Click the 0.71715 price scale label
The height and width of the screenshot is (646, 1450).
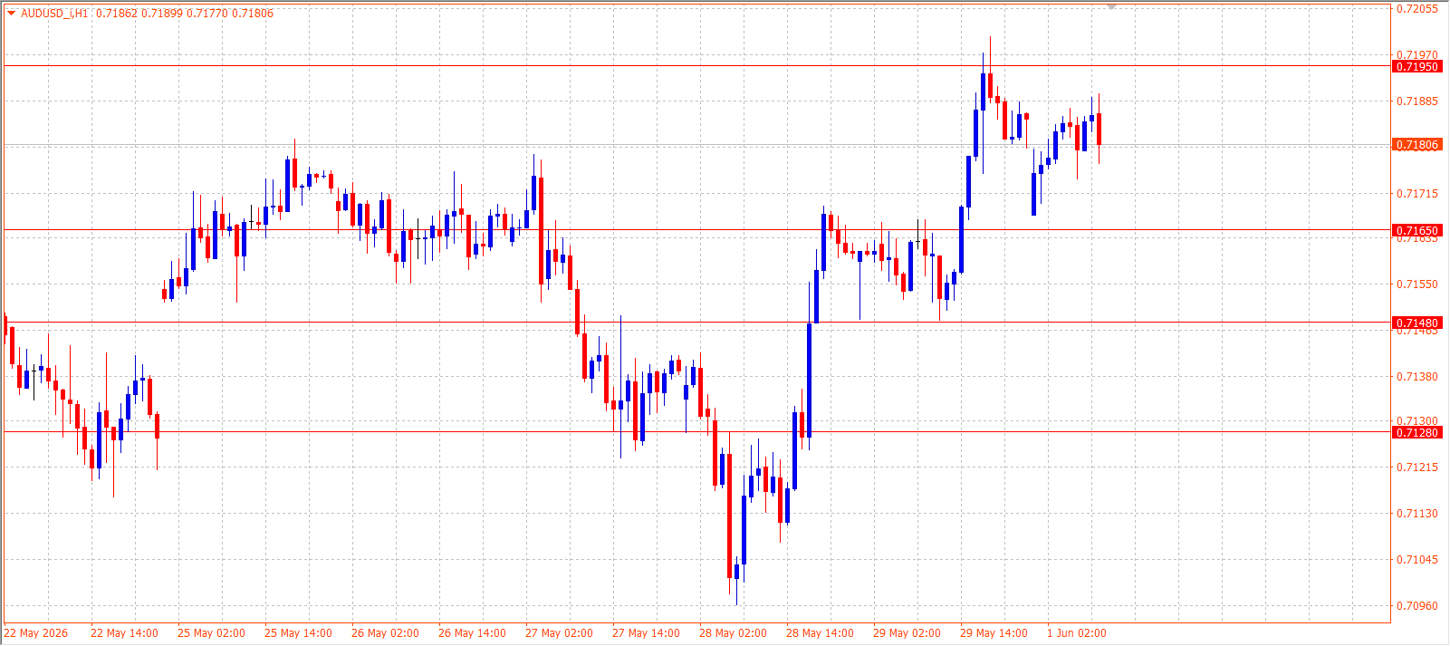[1417, 194]
